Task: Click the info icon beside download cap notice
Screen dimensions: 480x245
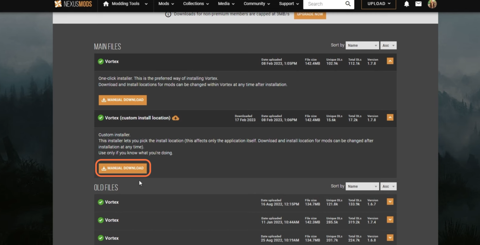Action: pos(168,14)
